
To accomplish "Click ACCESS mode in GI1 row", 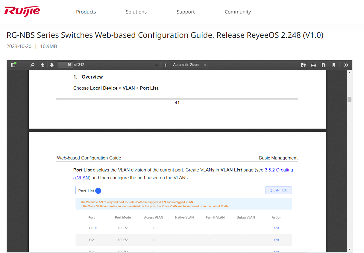I will point(123,228).
